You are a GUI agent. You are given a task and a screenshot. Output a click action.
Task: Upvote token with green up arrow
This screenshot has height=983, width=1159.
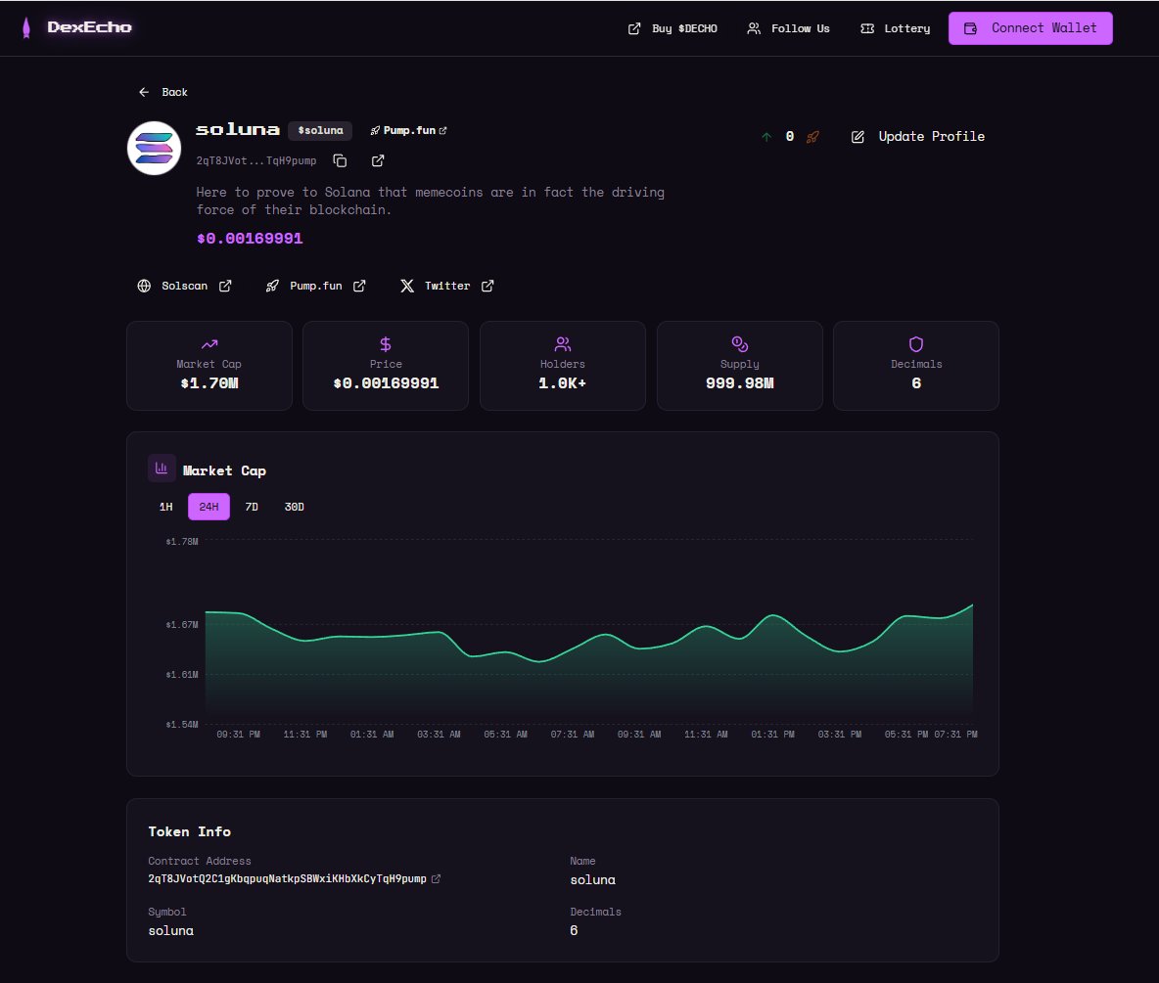[x=766, y=137]
